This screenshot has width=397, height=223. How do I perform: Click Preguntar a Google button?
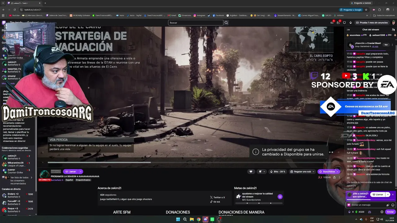(350, 10)
